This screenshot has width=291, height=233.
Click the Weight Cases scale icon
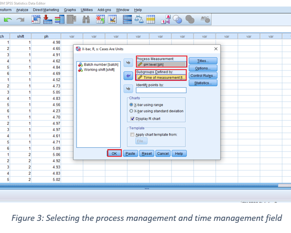pyautogui.click(x=139, y=20)
